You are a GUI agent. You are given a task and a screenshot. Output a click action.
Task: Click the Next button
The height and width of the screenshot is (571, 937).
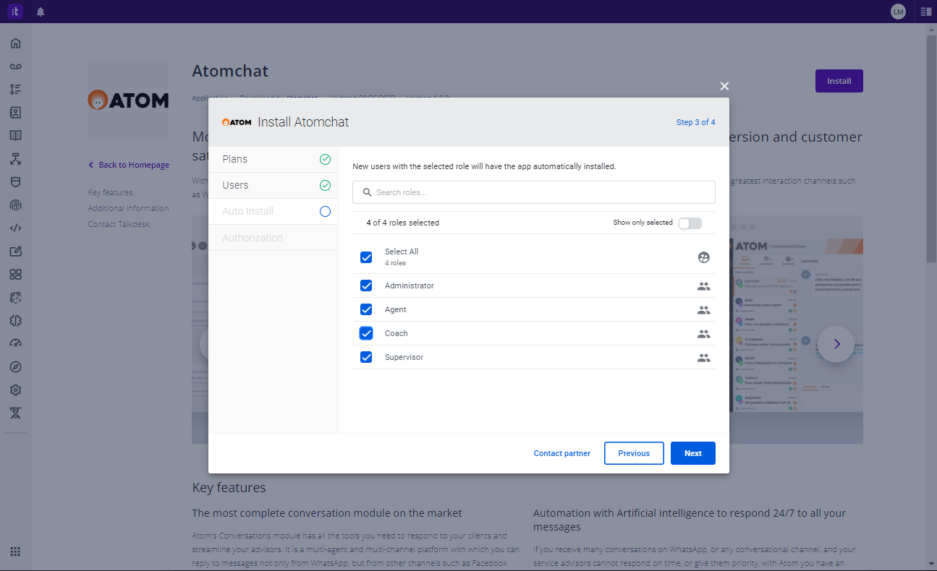tap(692, 453)
